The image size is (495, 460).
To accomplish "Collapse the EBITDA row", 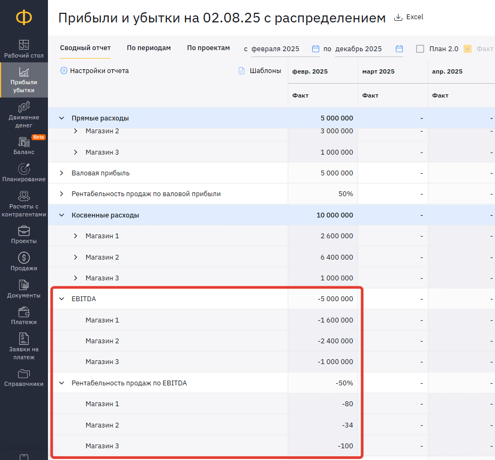I will 62,298.
